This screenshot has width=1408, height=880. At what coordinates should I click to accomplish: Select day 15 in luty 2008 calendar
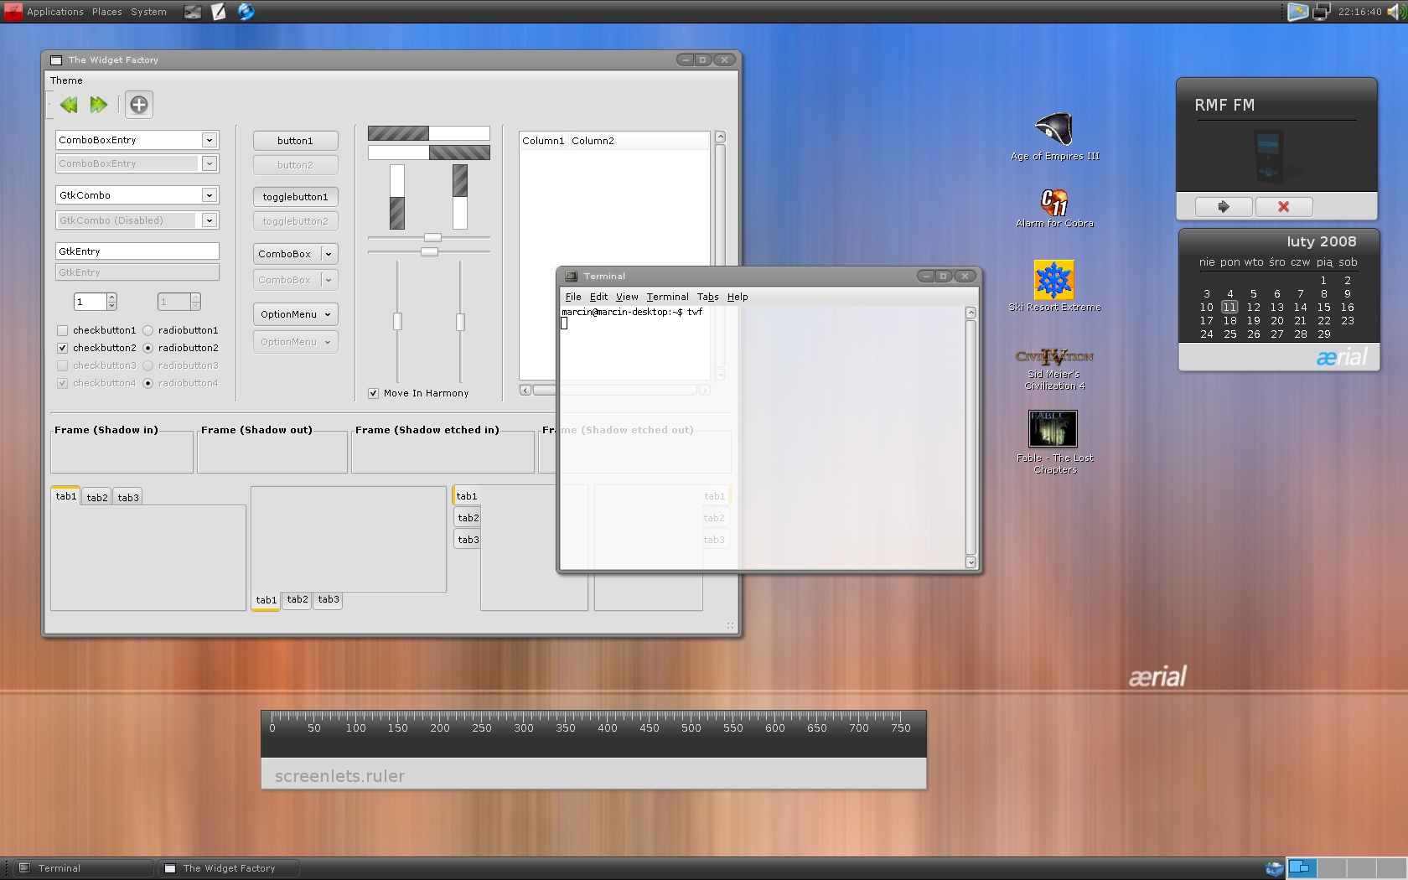click(1323, 308)
